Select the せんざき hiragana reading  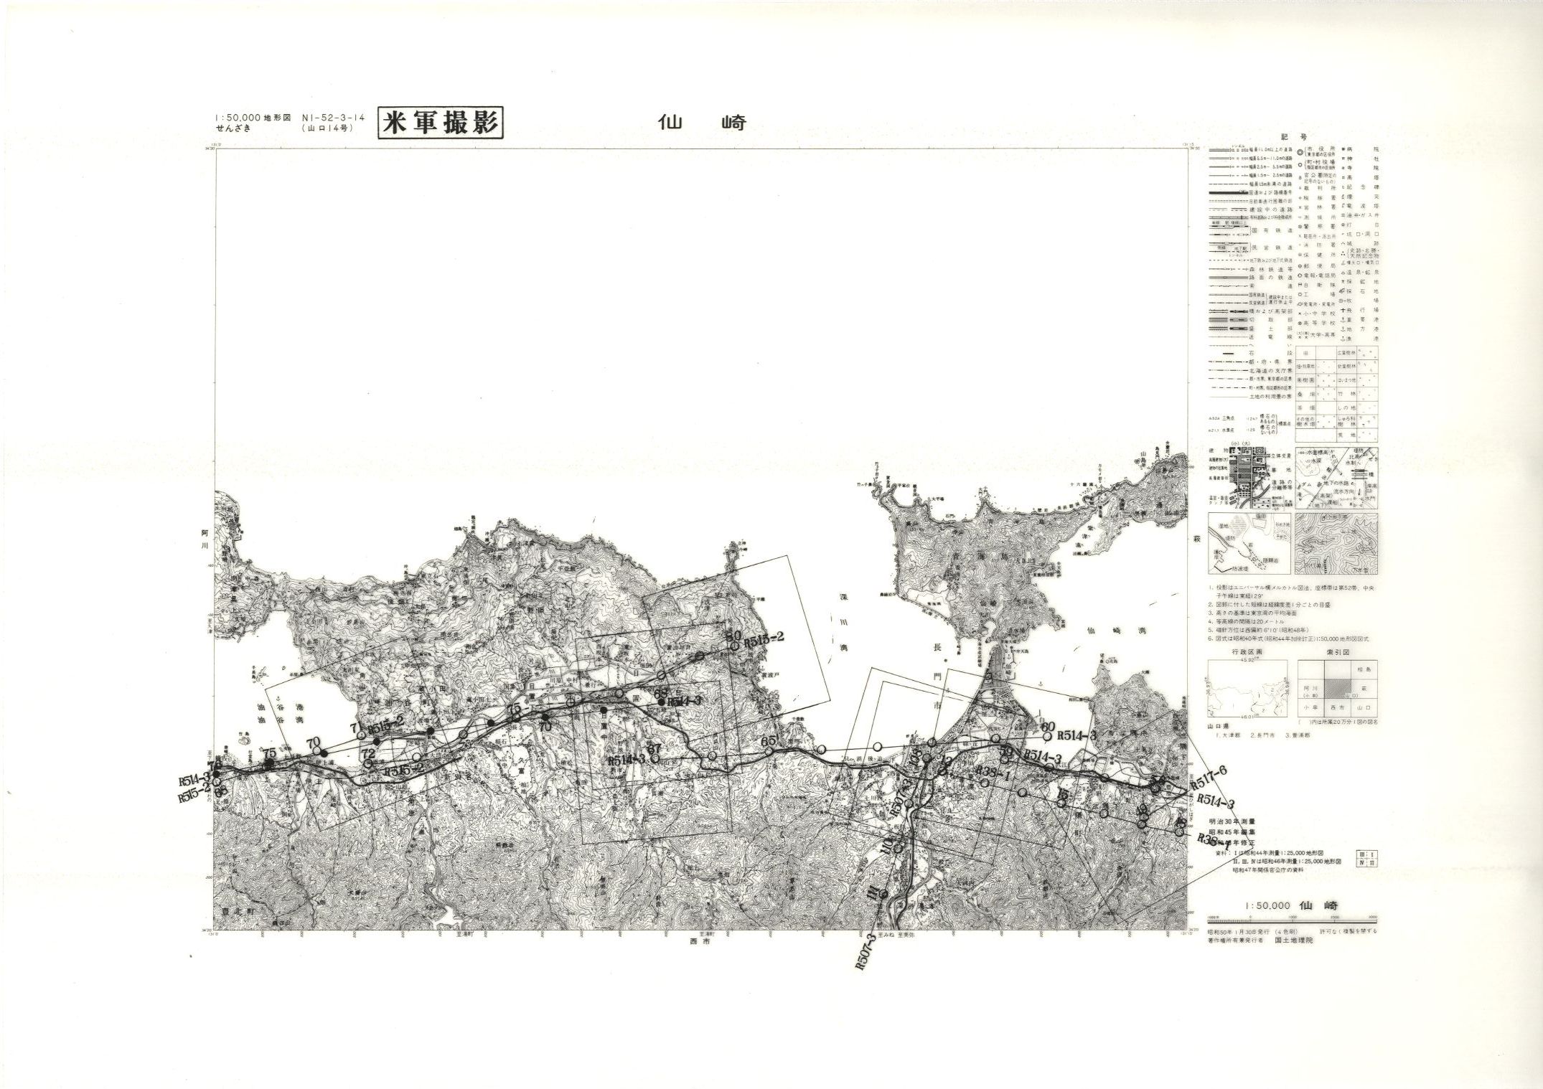[x=233, y=128]
